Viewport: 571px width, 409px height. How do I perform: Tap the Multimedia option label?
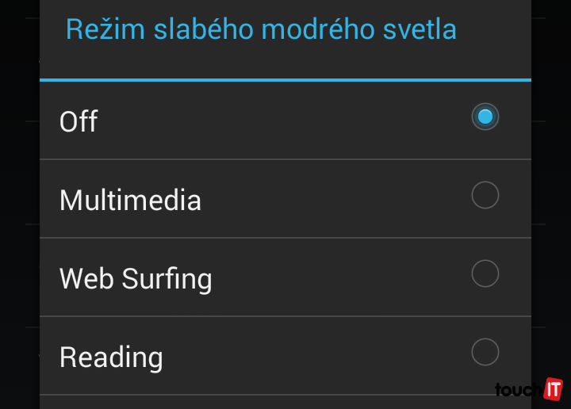click(130, 200)
